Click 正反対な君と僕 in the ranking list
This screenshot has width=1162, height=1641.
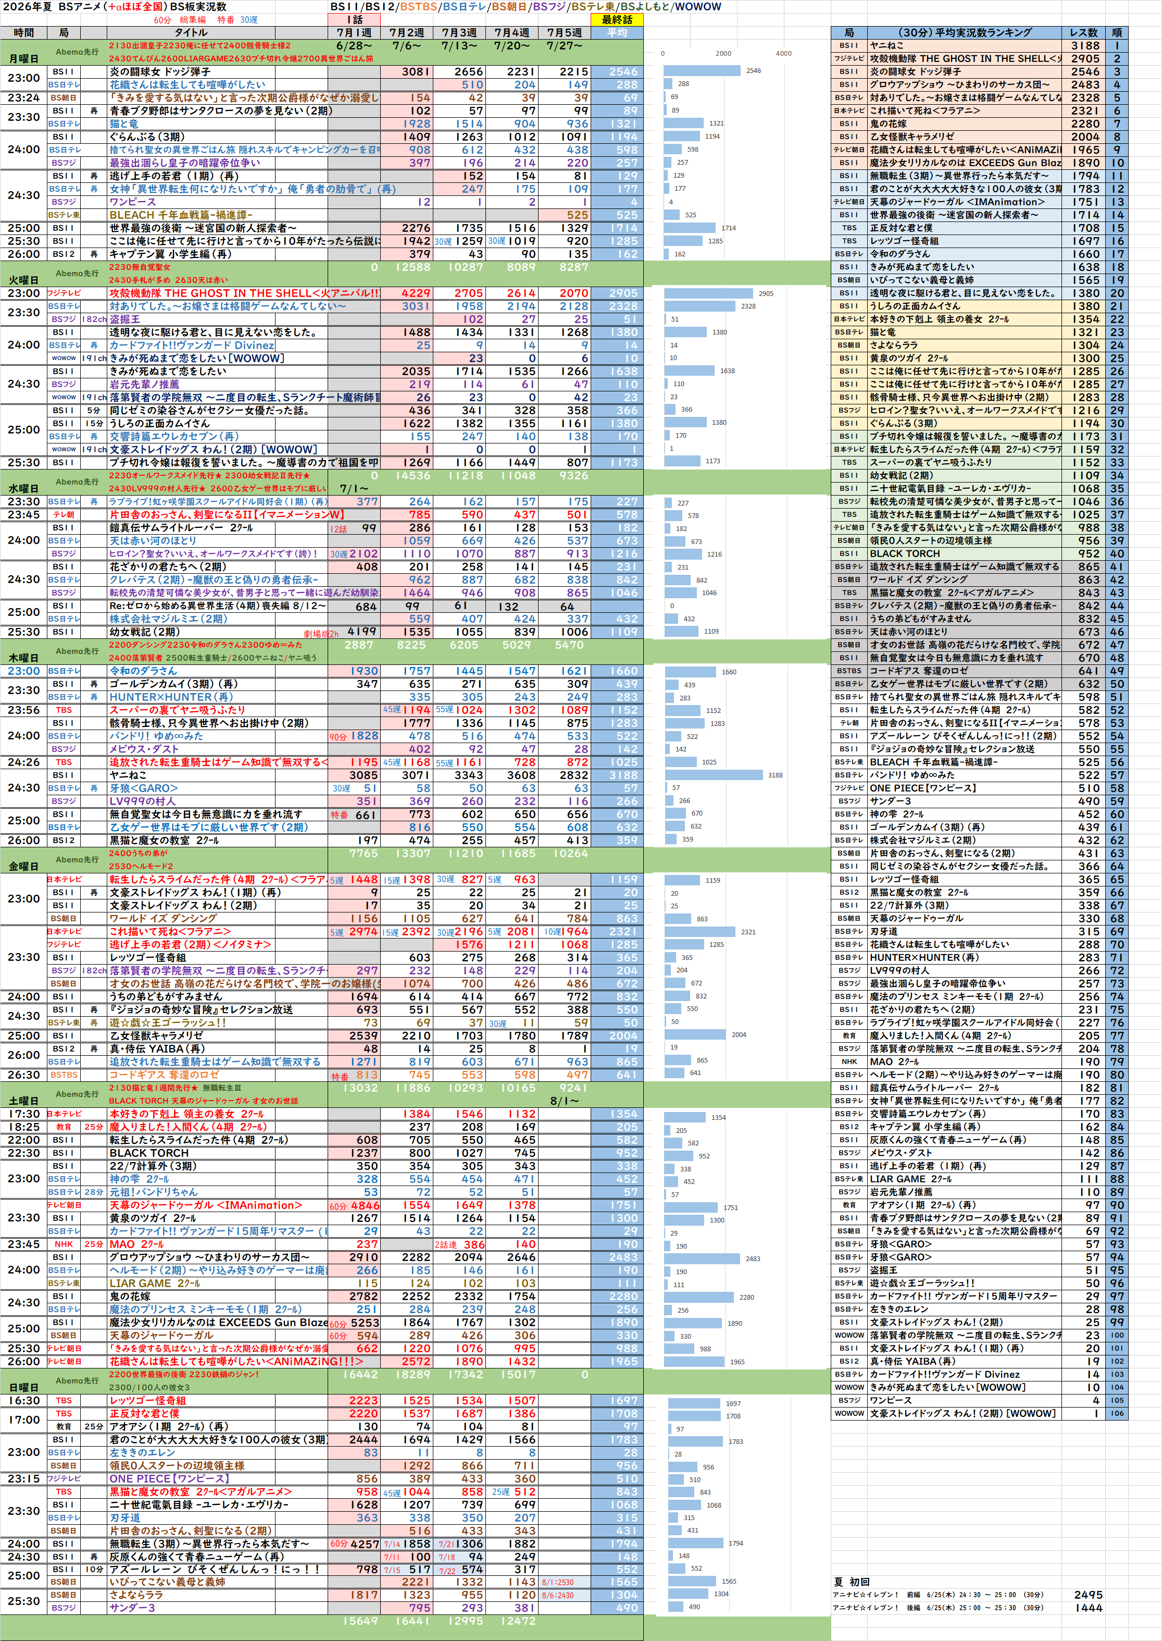click(903, 228)
